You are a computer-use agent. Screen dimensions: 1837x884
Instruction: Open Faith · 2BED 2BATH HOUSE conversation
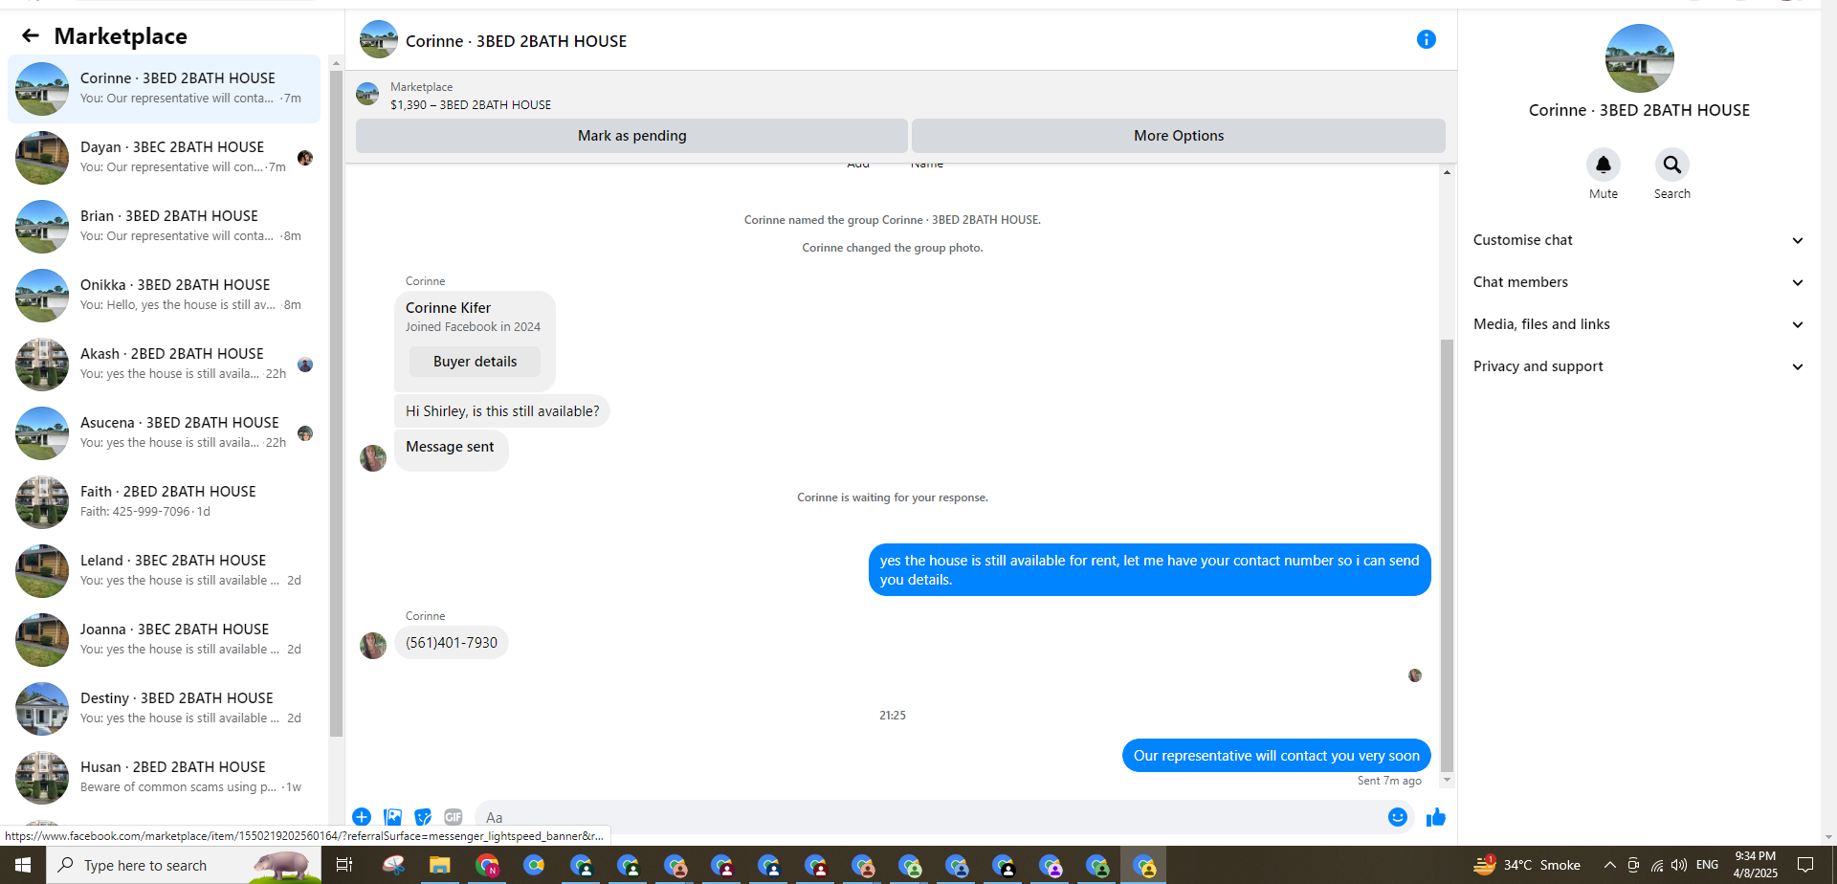[165, 502]
